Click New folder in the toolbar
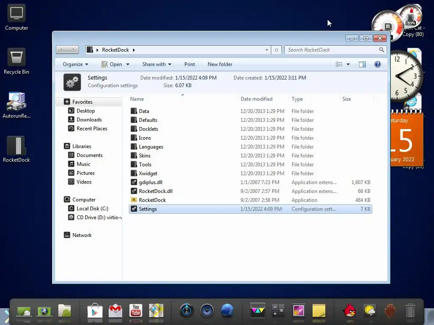Screen dimensions: 434x325 (x=220, y=64)
